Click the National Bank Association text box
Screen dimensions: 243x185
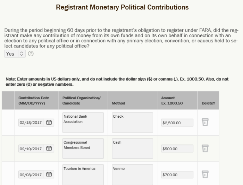83,123
